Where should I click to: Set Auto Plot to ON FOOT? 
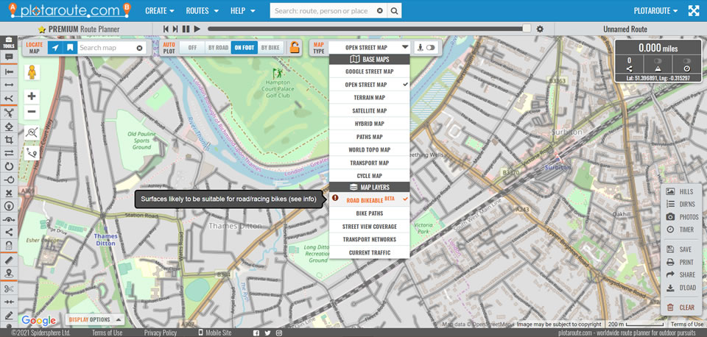245,48
